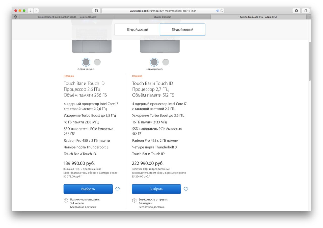Pick space gray swatch for 2,7 ГГц model
323x228 pixels.
click(x=154, y=62)
